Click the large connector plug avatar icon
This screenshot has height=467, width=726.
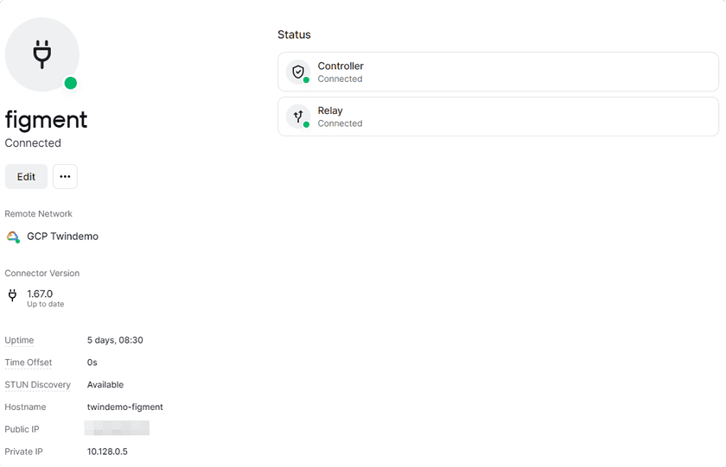click(x=41, y=54)
